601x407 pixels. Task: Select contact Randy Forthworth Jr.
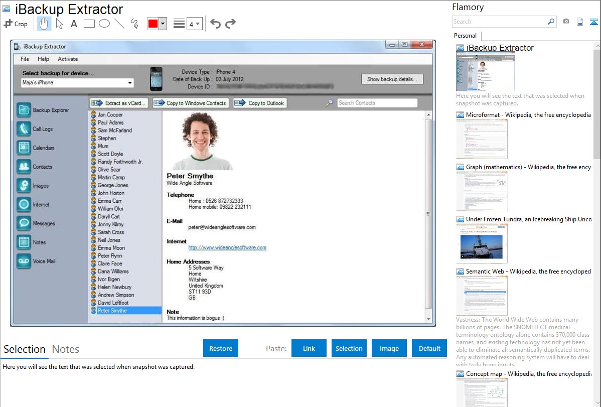pyautogui.click(x=120, y=162)
